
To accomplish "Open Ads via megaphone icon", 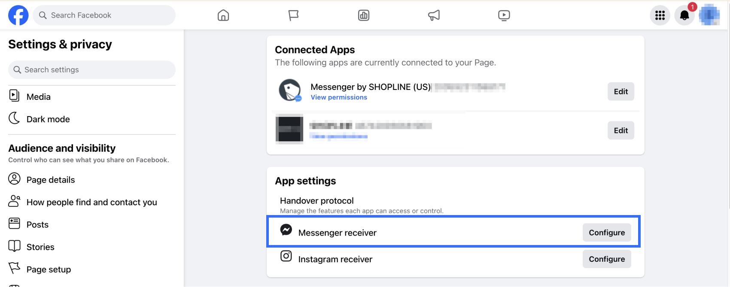I will coord(434,15).
